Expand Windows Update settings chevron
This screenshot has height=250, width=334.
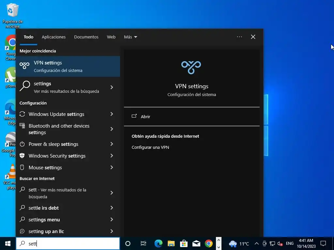(112, 114)
